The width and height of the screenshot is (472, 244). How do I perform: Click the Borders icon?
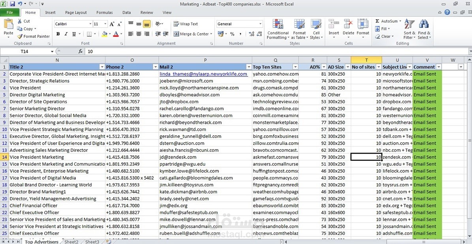coord(89,34)
